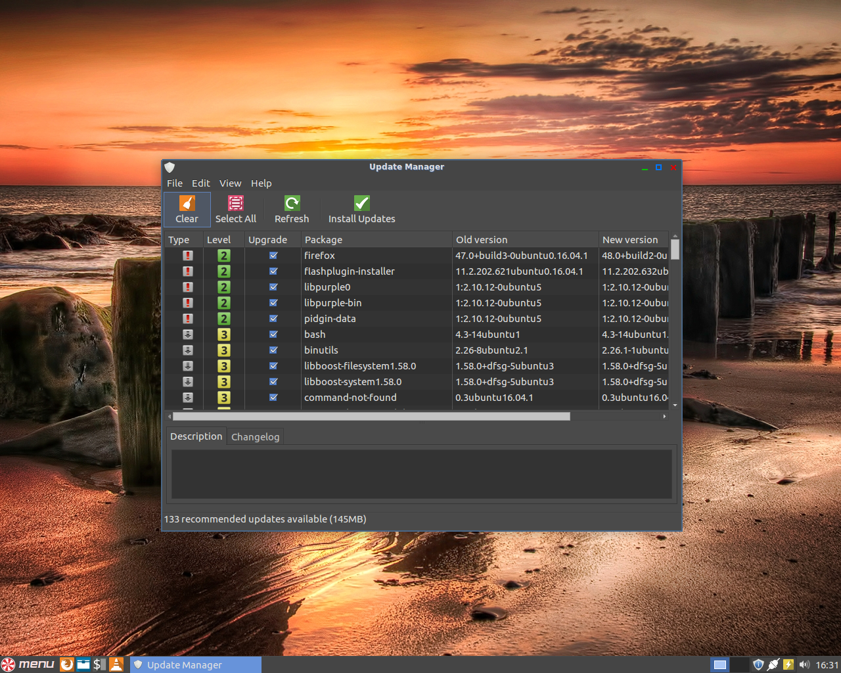Click the level 3 badge for bash
841x673 pixels.
click(x=224, y=335)
